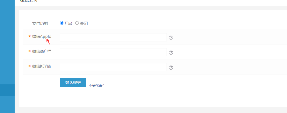287x113 pixels.
Task: Click the 关闭 option label text
Action: click(x=84, y=23)
